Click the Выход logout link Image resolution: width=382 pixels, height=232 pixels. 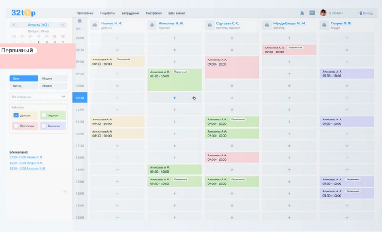(x=366, y=13)
